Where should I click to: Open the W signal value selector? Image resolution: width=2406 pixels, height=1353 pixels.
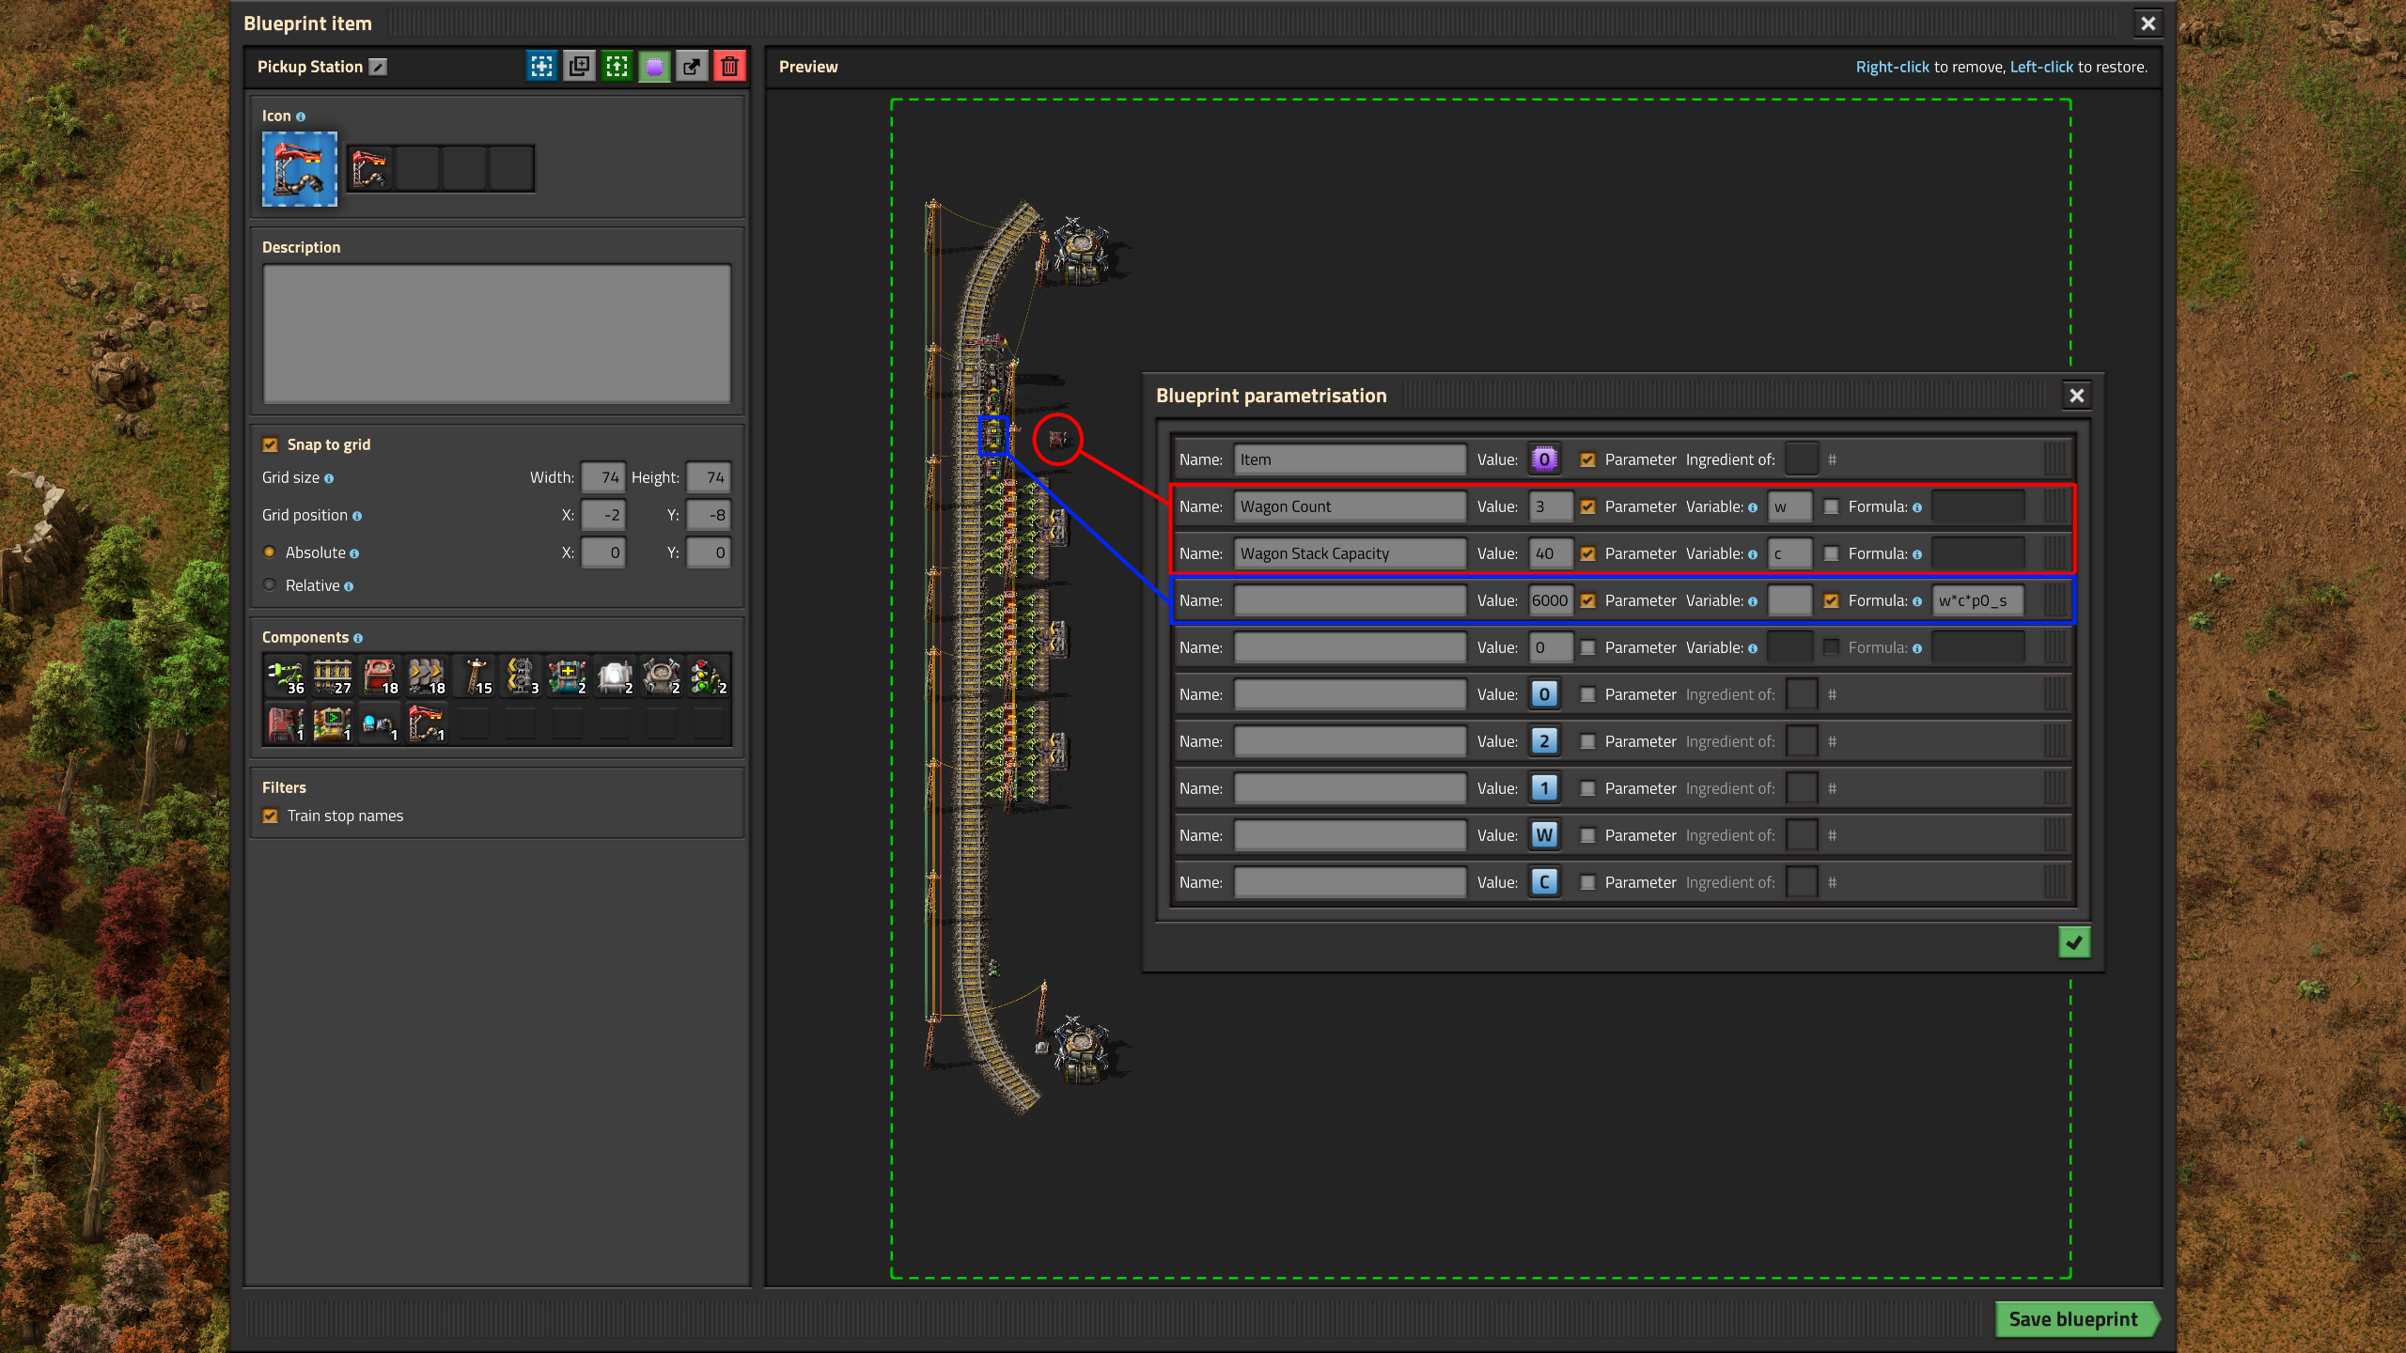(1544, 835)
